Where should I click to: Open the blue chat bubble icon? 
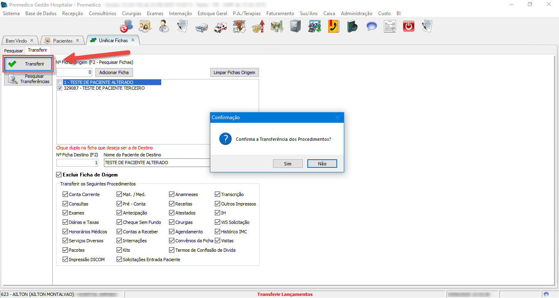pos(371,27)
